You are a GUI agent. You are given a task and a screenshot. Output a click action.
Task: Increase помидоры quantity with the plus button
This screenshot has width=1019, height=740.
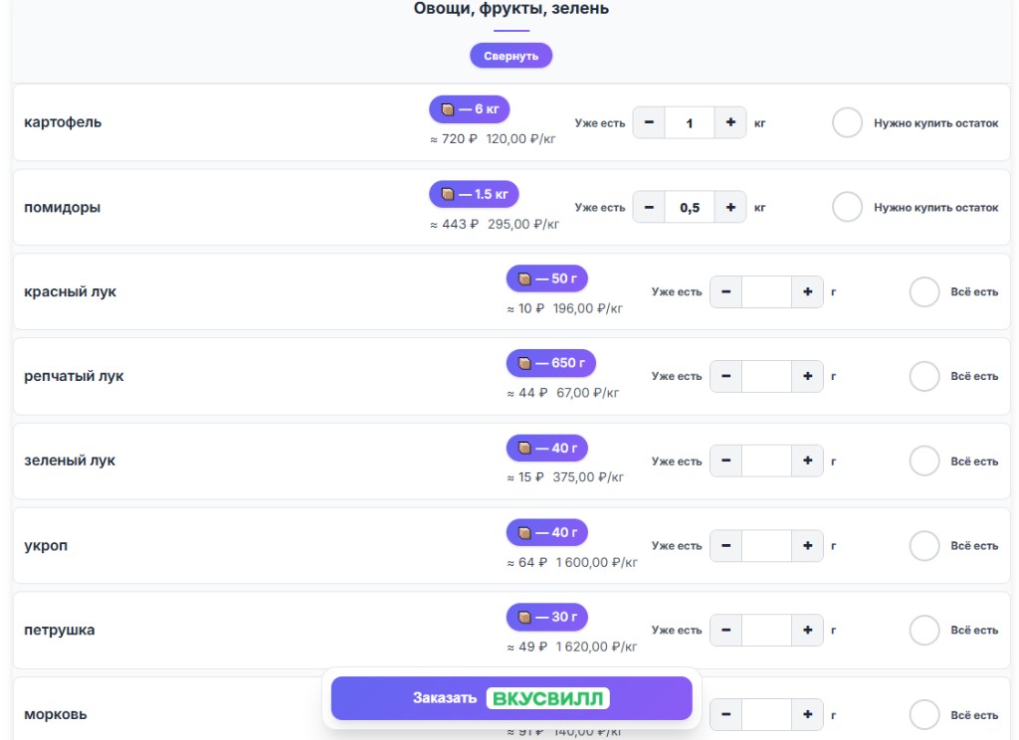pos(730,207)
